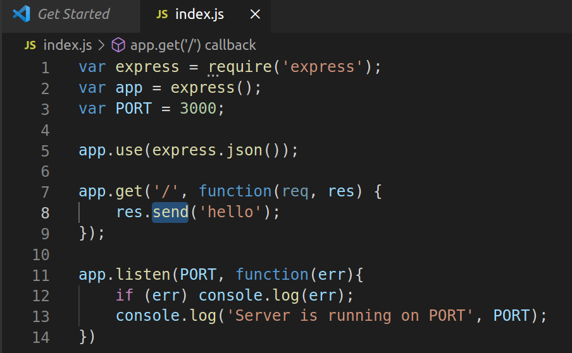572x353 pixels.
Task: Click 'json' method on line 5
Action: coord(244,151)
